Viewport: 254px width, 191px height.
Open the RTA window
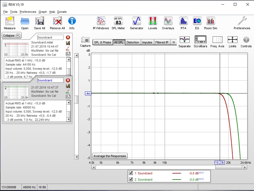pyautogui.click(x=183, y=23)
